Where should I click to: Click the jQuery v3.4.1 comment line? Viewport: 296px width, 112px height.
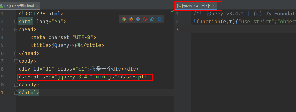pos(245,14)
